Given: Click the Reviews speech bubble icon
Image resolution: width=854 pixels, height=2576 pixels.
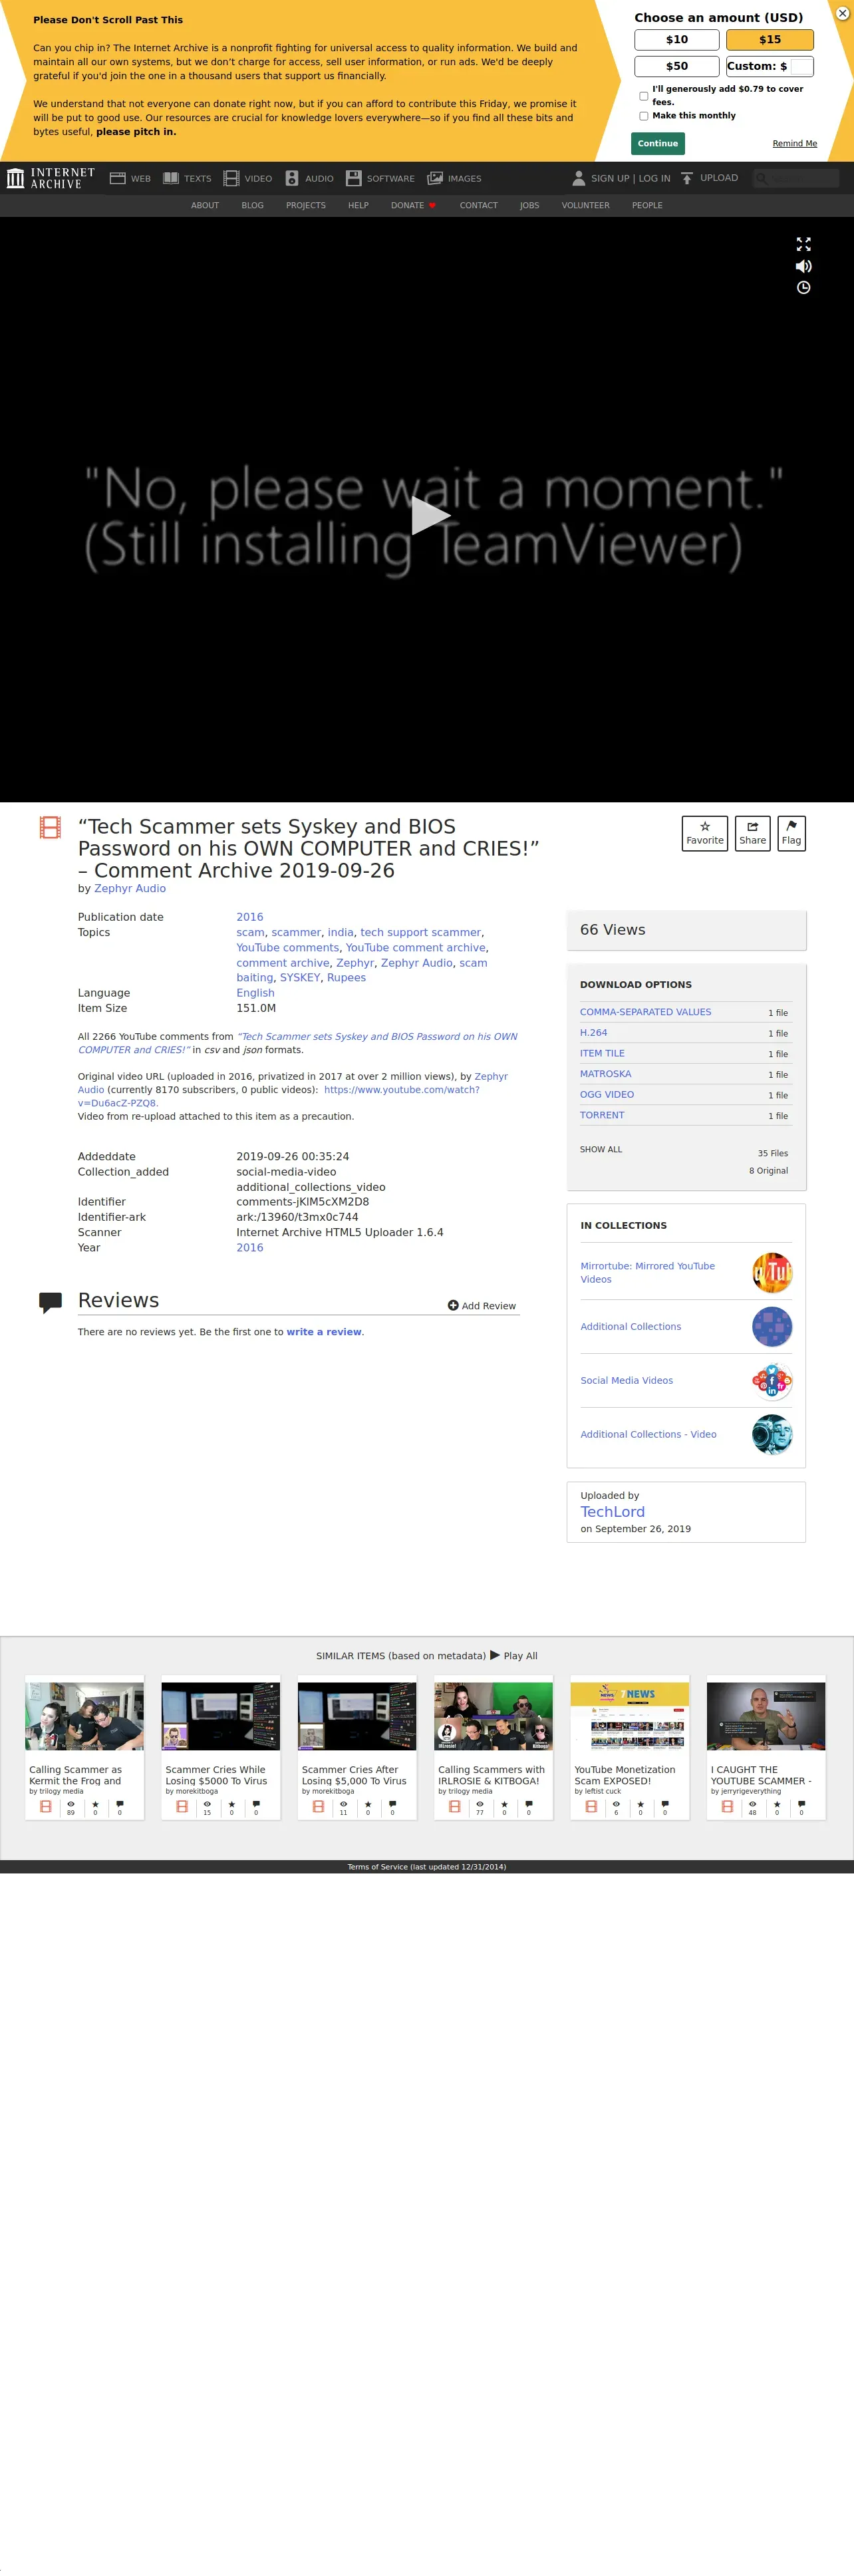Looking at the screenshot, I should point(50,1303).
